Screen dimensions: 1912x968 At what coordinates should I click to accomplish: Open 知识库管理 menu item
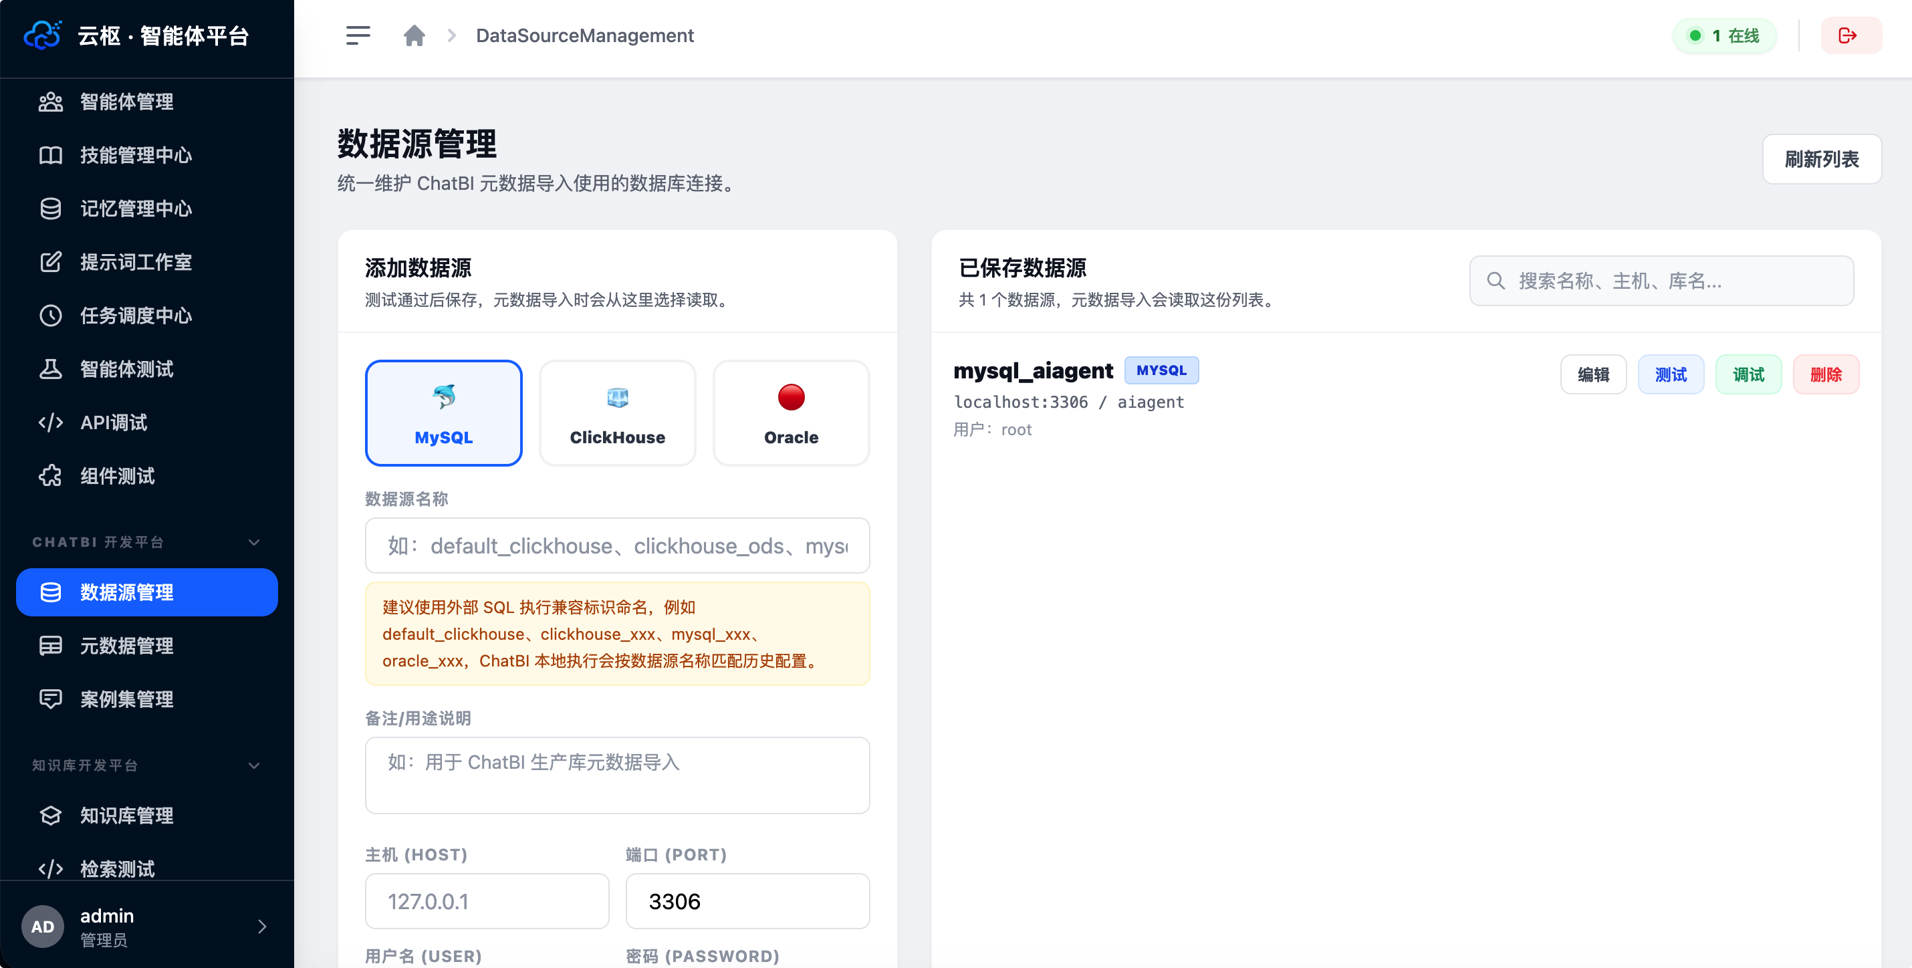tap(147, 816)
